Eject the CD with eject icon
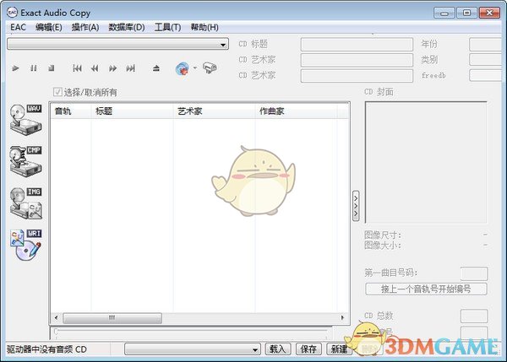 156,68
